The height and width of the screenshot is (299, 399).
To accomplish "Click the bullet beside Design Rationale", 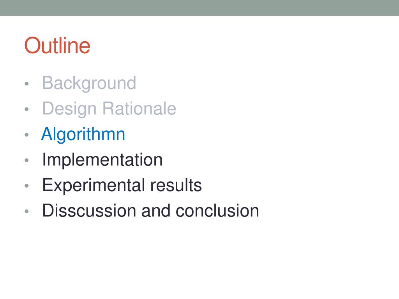I will point(26,109).
